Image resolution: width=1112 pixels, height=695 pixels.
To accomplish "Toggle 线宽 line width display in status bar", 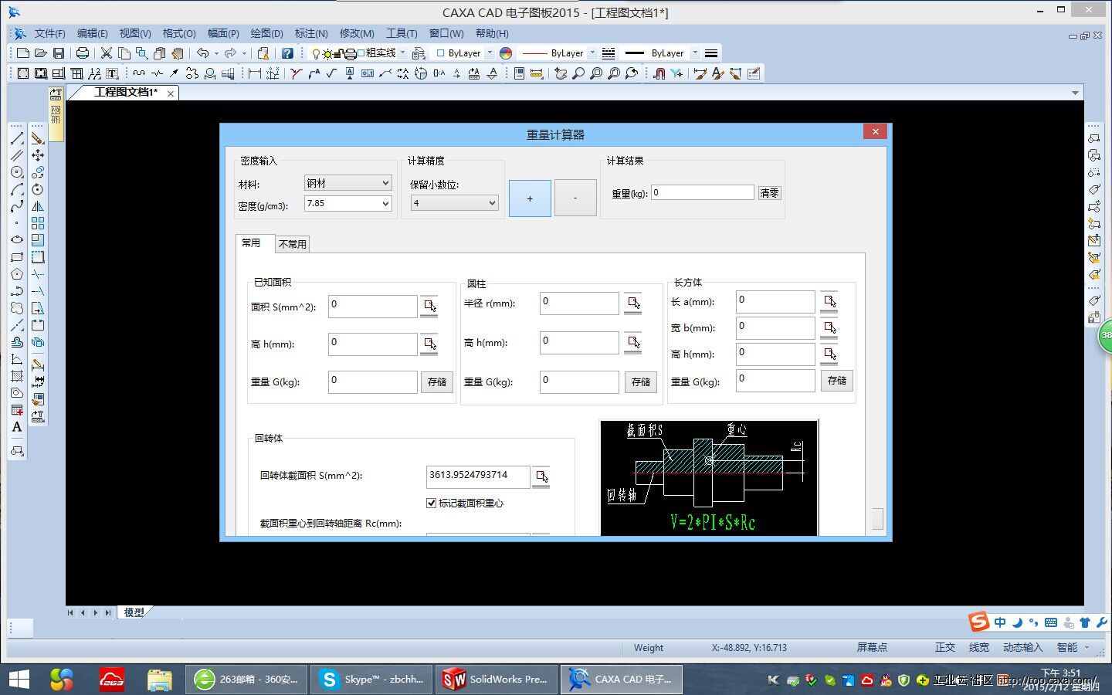I will pyautogui.click(x=979, y=647).
